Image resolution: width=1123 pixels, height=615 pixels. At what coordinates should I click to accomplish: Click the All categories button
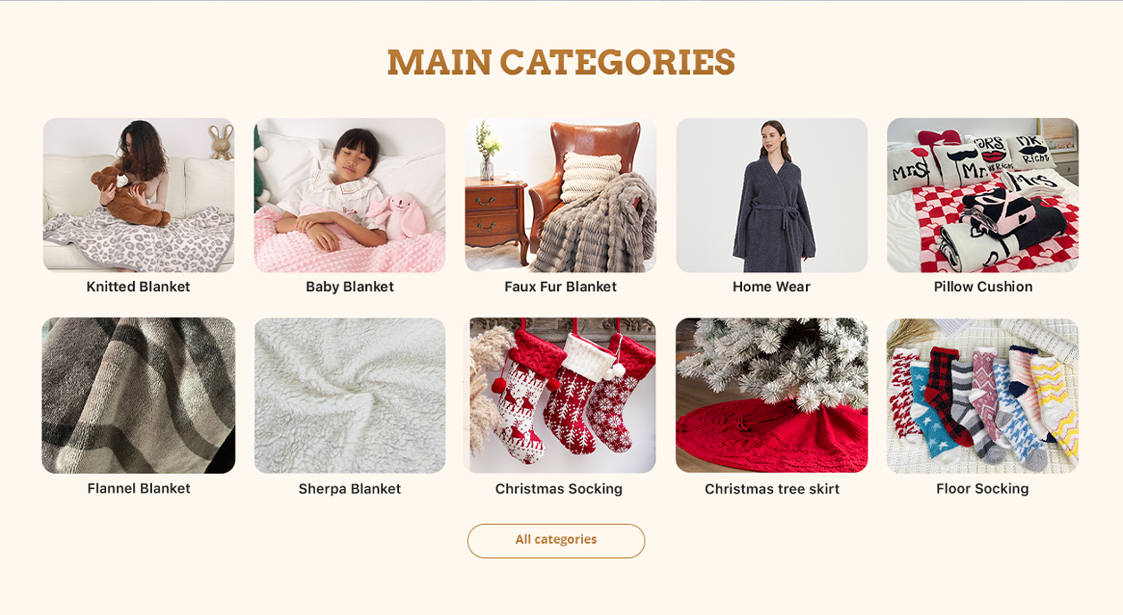coord(556,540)
